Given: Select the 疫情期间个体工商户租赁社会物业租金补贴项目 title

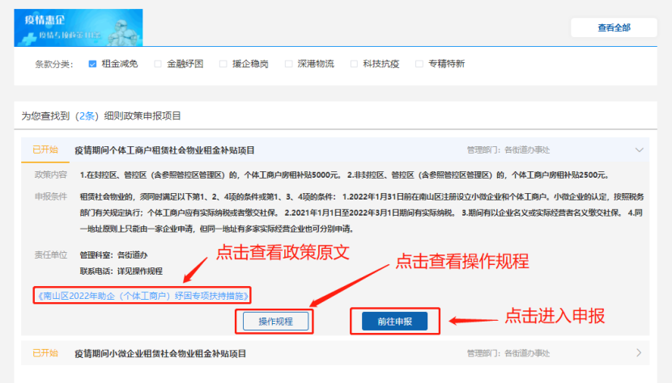Looking at the screenshot, I should tap(164, 150).
